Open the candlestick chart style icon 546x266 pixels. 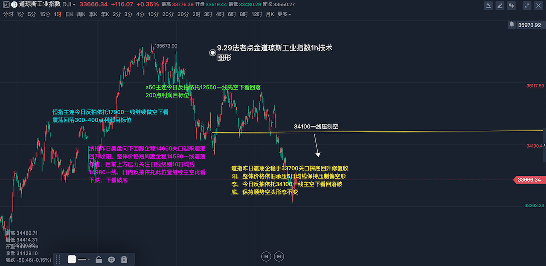(x=511, y=5)
